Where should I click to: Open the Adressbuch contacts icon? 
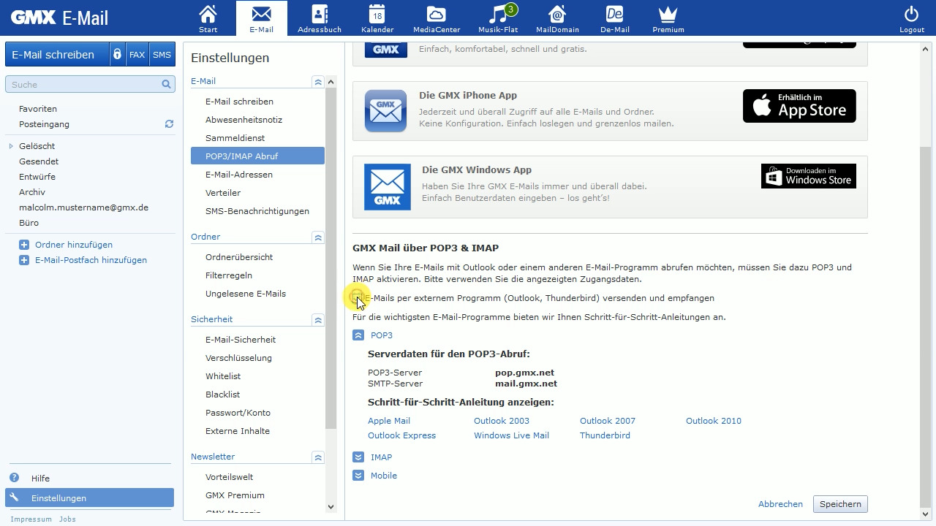[x=320, y=14]
